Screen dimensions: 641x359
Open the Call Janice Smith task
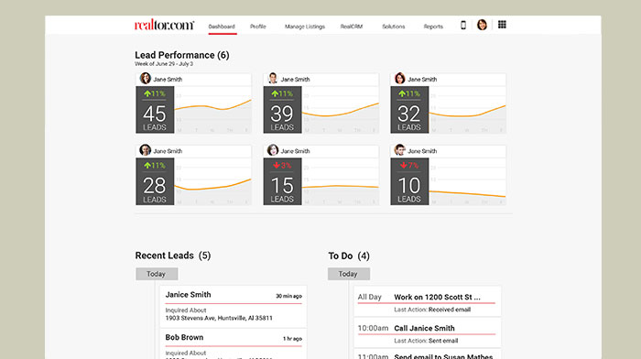pyautogui.click(x=424, y=329)
